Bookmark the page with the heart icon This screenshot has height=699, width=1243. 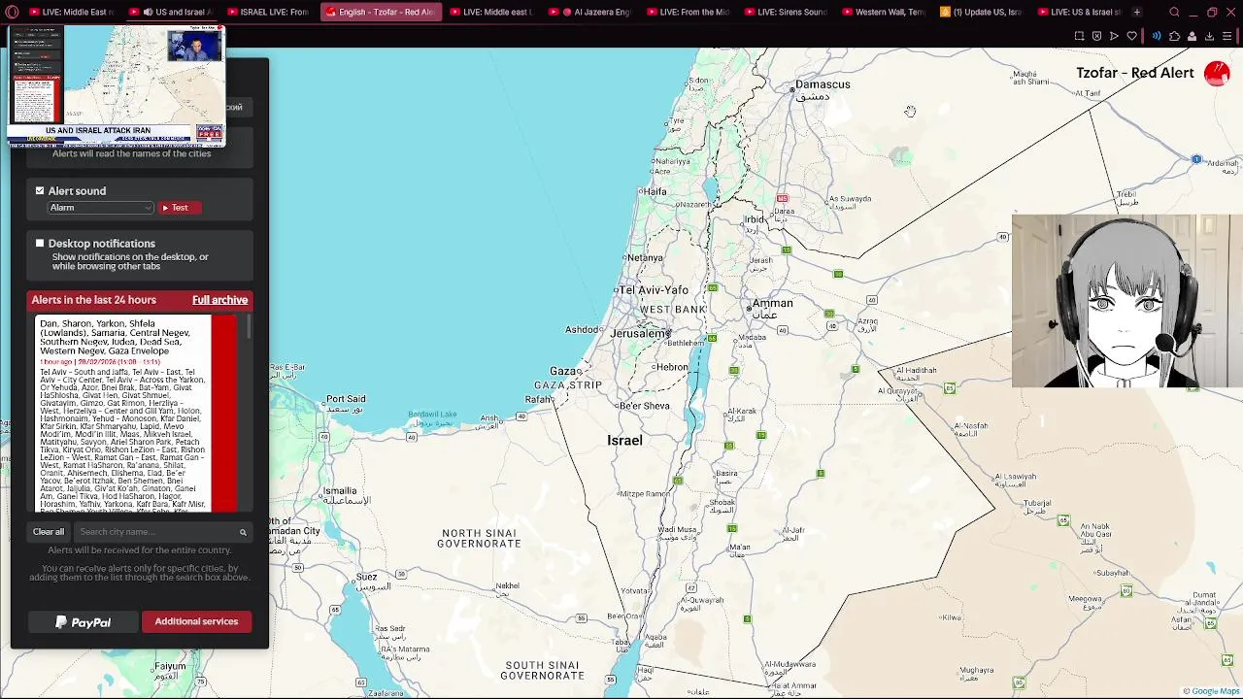pyautogui.click(x=1131, y=36)
